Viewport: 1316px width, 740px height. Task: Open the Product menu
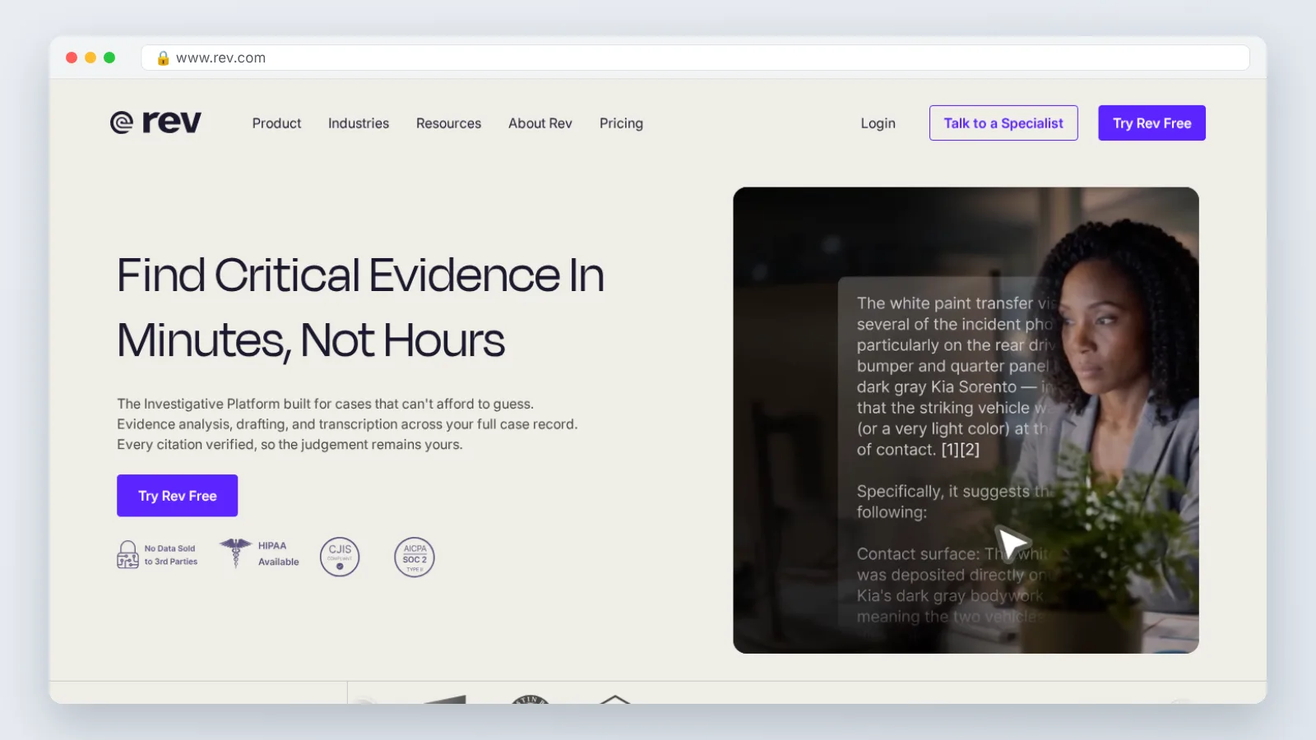coord(276,123)
